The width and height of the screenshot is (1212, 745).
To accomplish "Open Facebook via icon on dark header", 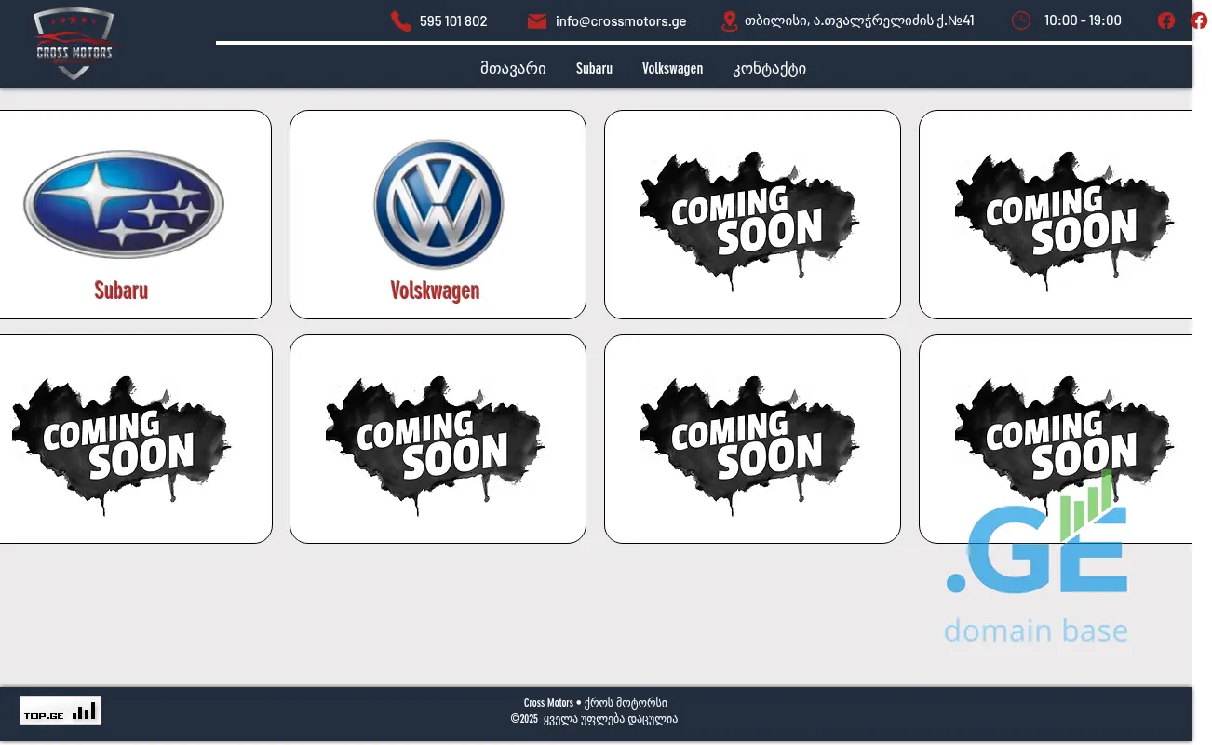I will point(1166,20).
